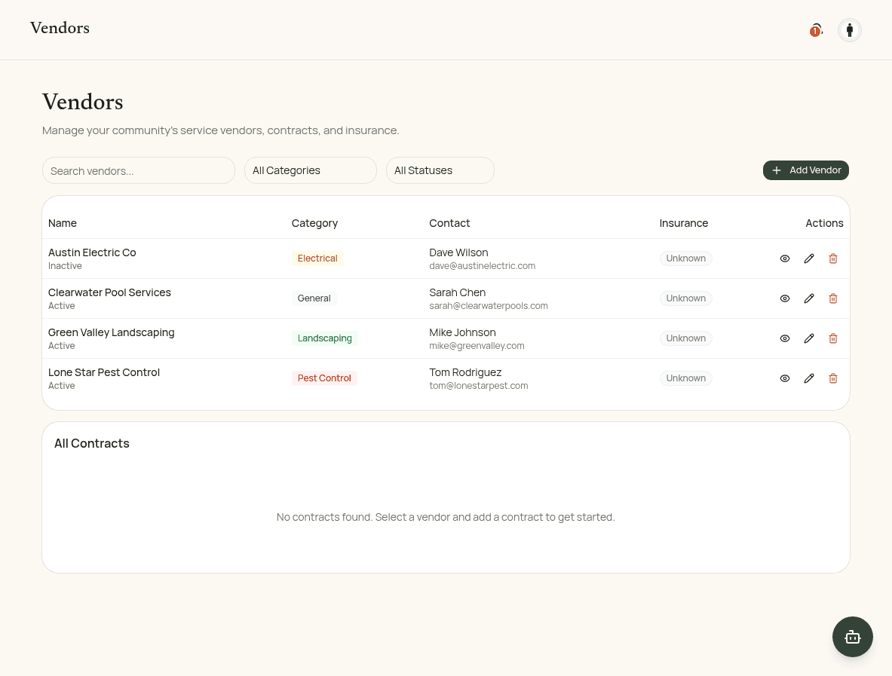Viewport: 892px width, 676px height.
Task: Delete the Green Valley Landscaping vendor
Action: click(x=833, y=338)
